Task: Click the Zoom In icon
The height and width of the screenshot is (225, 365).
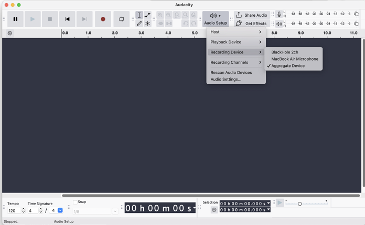Action: (x=160, y=15)
